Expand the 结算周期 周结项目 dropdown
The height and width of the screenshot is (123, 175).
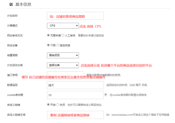click(63, 55)
